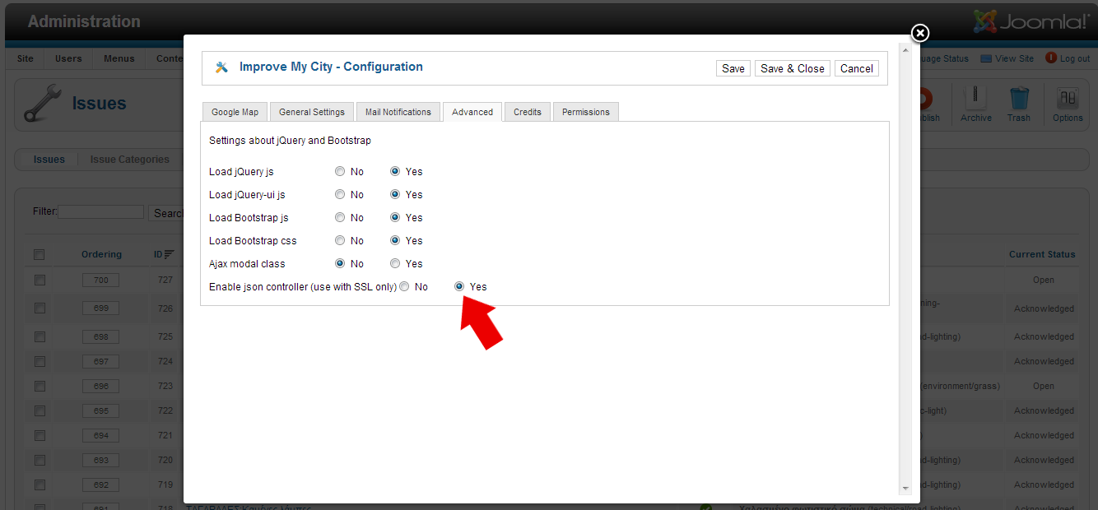Viewport: 1098px width, 510px height.
Task: Select Yes for Load jQuery js
Action: click(395, 172)
